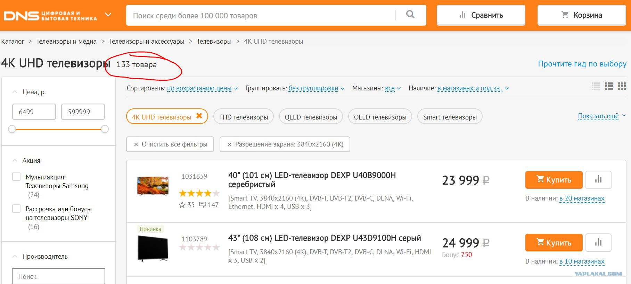
Task: Open Магазины все dropdown
Action: [393, 88]
